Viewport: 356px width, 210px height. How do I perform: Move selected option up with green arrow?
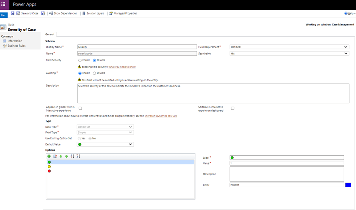point(61,156)
